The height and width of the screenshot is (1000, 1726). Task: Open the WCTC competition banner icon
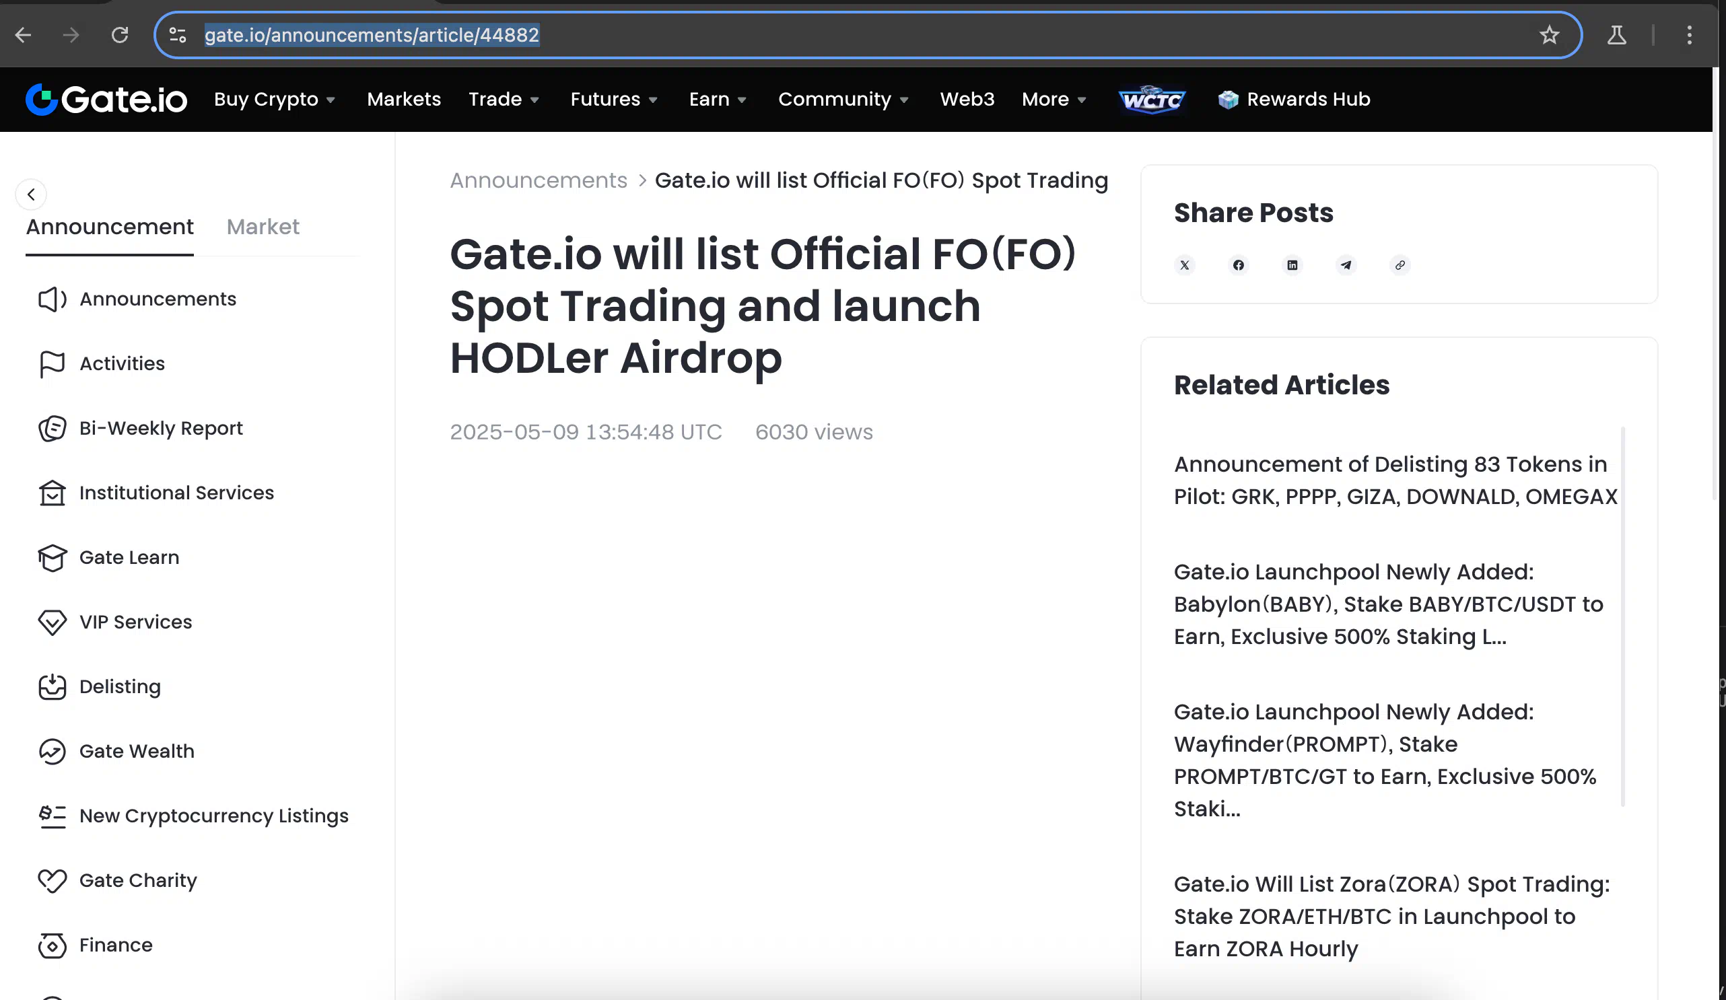(1152, 100)
